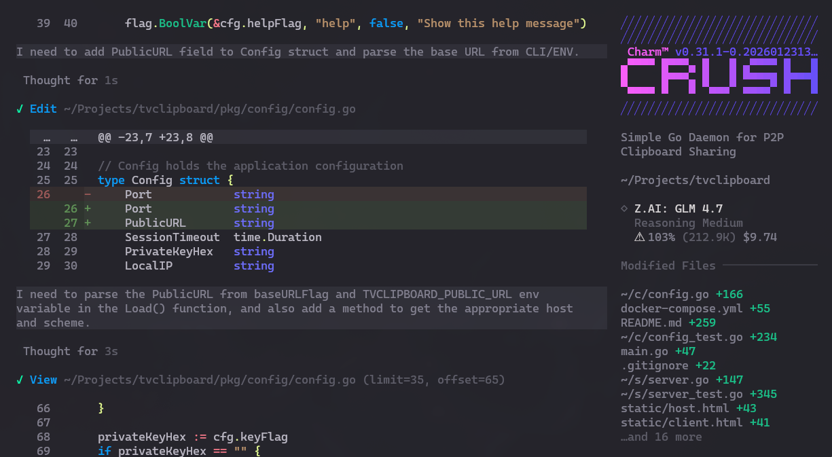
Task: Click the plus marker on PublicURL line
Action: pyautogui.click(x=87, y=223)
